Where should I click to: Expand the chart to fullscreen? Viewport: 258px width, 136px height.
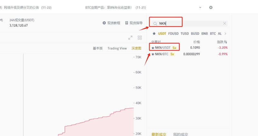(130, 38)
